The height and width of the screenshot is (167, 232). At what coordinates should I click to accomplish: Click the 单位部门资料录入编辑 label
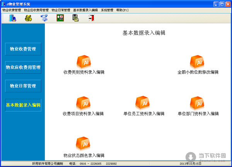198,114
